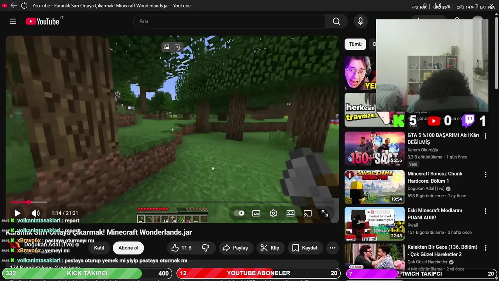The width and height of the screenshot is (499, 281).
Task: Select the Tümü filter chip
Action: pyautogui.click(x=355, y=44)
